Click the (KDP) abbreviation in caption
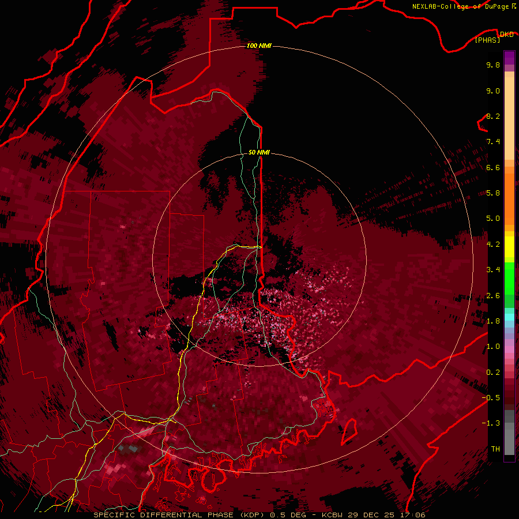Screen dimensions: 519x519 pyautogui.click(x=252, y=515)
